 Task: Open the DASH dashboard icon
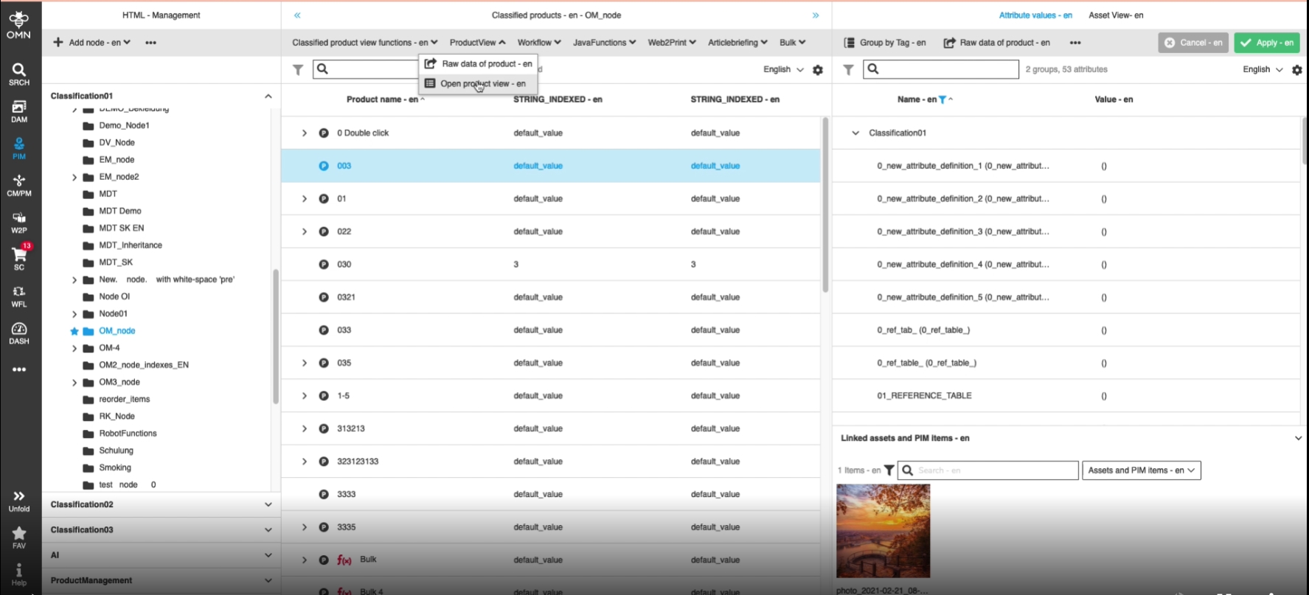point(19,333)
